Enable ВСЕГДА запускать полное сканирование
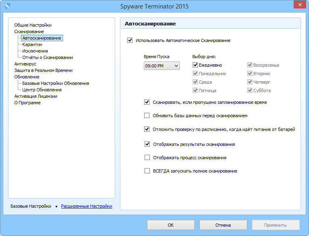309x236 pixels. [x=147, y=171]
